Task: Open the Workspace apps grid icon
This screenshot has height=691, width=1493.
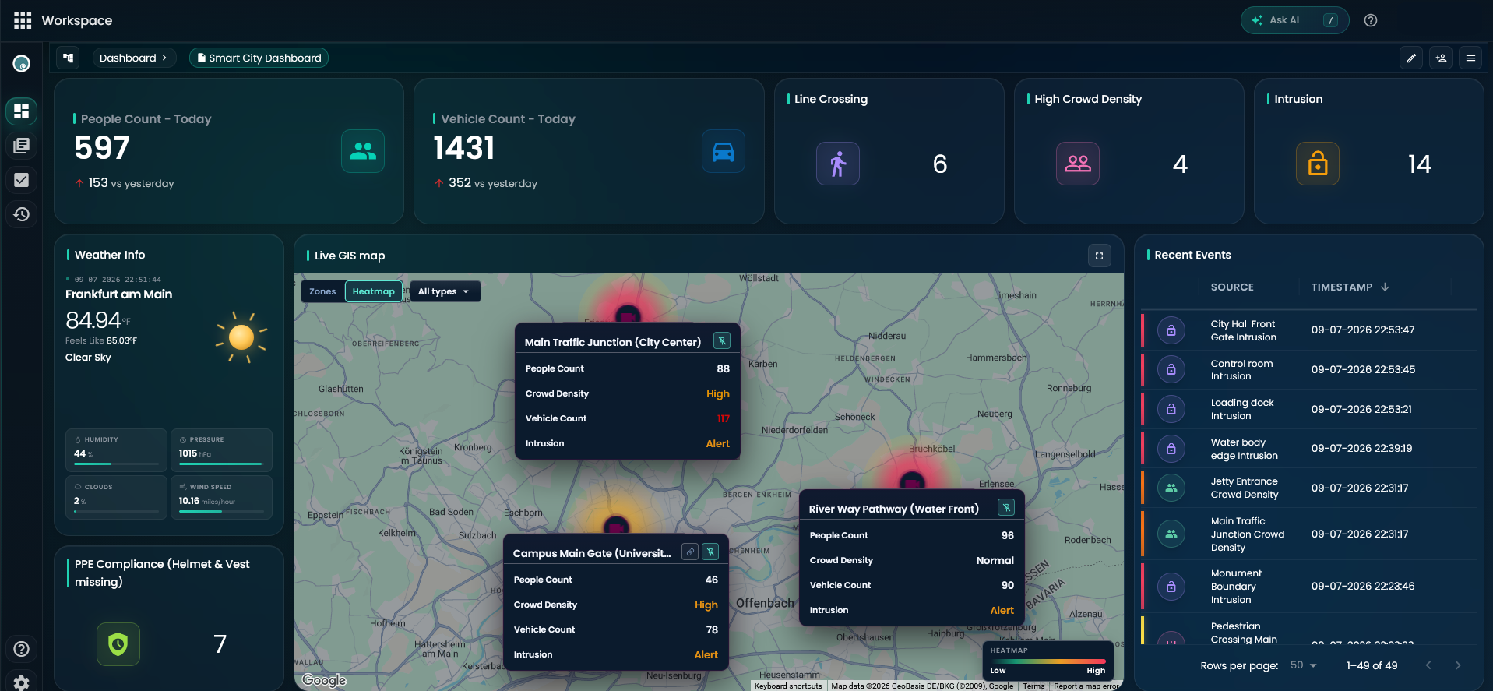Action: pyautogui.click(x=23, y=20)
